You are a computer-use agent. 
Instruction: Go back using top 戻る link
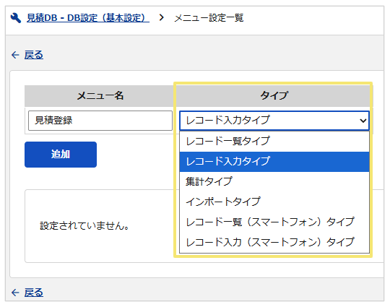[x=33, y=55]
